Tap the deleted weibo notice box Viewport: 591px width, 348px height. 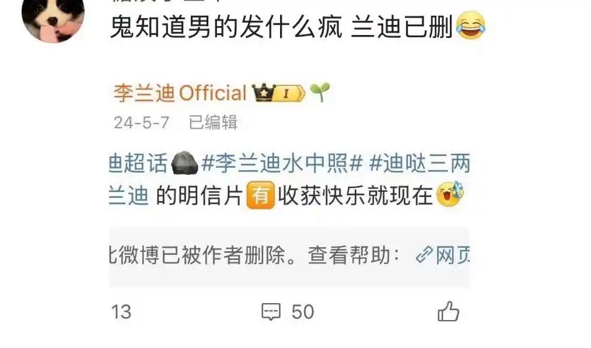(x=289, y=256)
